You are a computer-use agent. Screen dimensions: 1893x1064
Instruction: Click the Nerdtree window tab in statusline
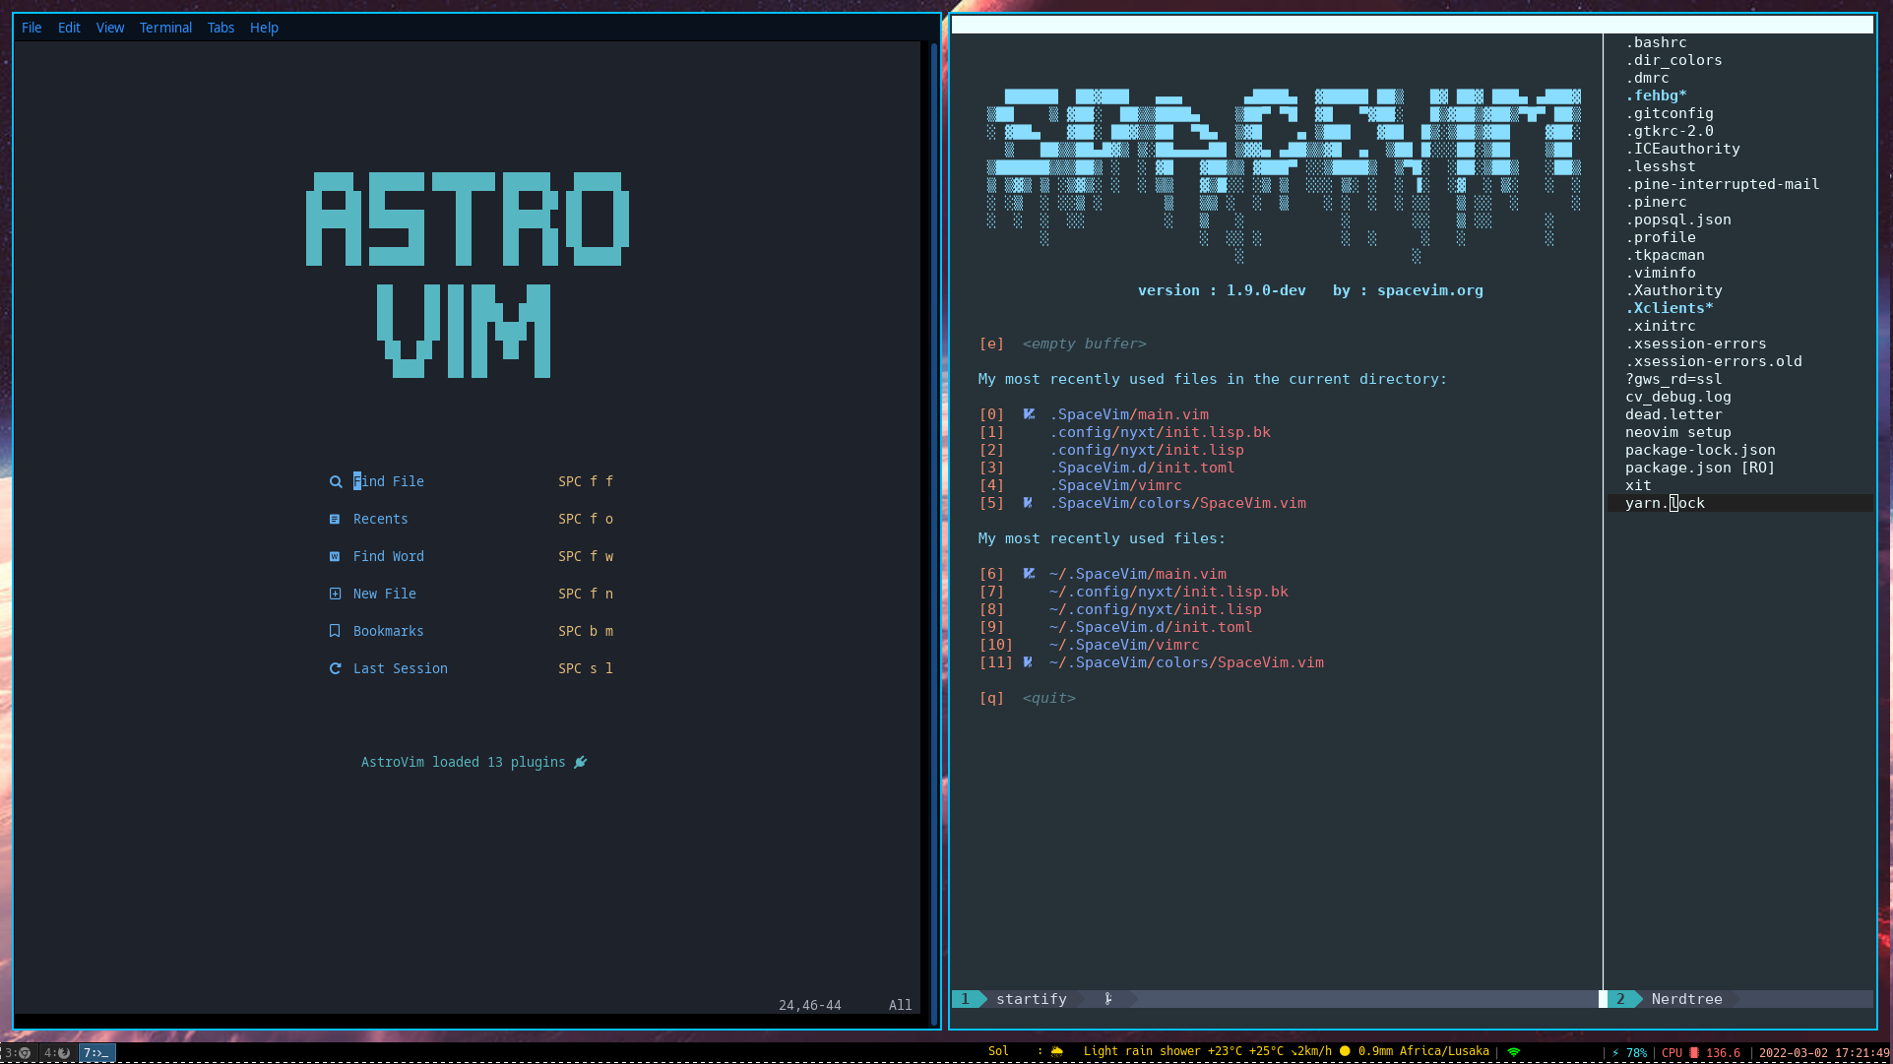1686,999
